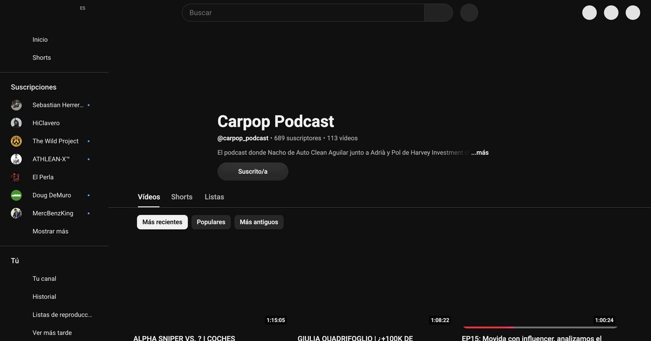Expand channel description with …más
The image size is (651, 341).
coord(480,153)
